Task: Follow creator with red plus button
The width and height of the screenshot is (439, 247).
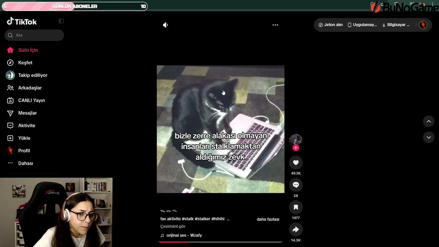Action: [x=296, y=148]
